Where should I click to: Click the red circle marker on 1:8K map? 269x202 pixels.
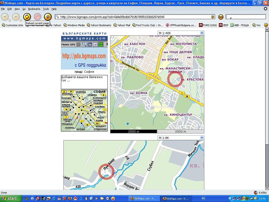[x=106, y=171]
